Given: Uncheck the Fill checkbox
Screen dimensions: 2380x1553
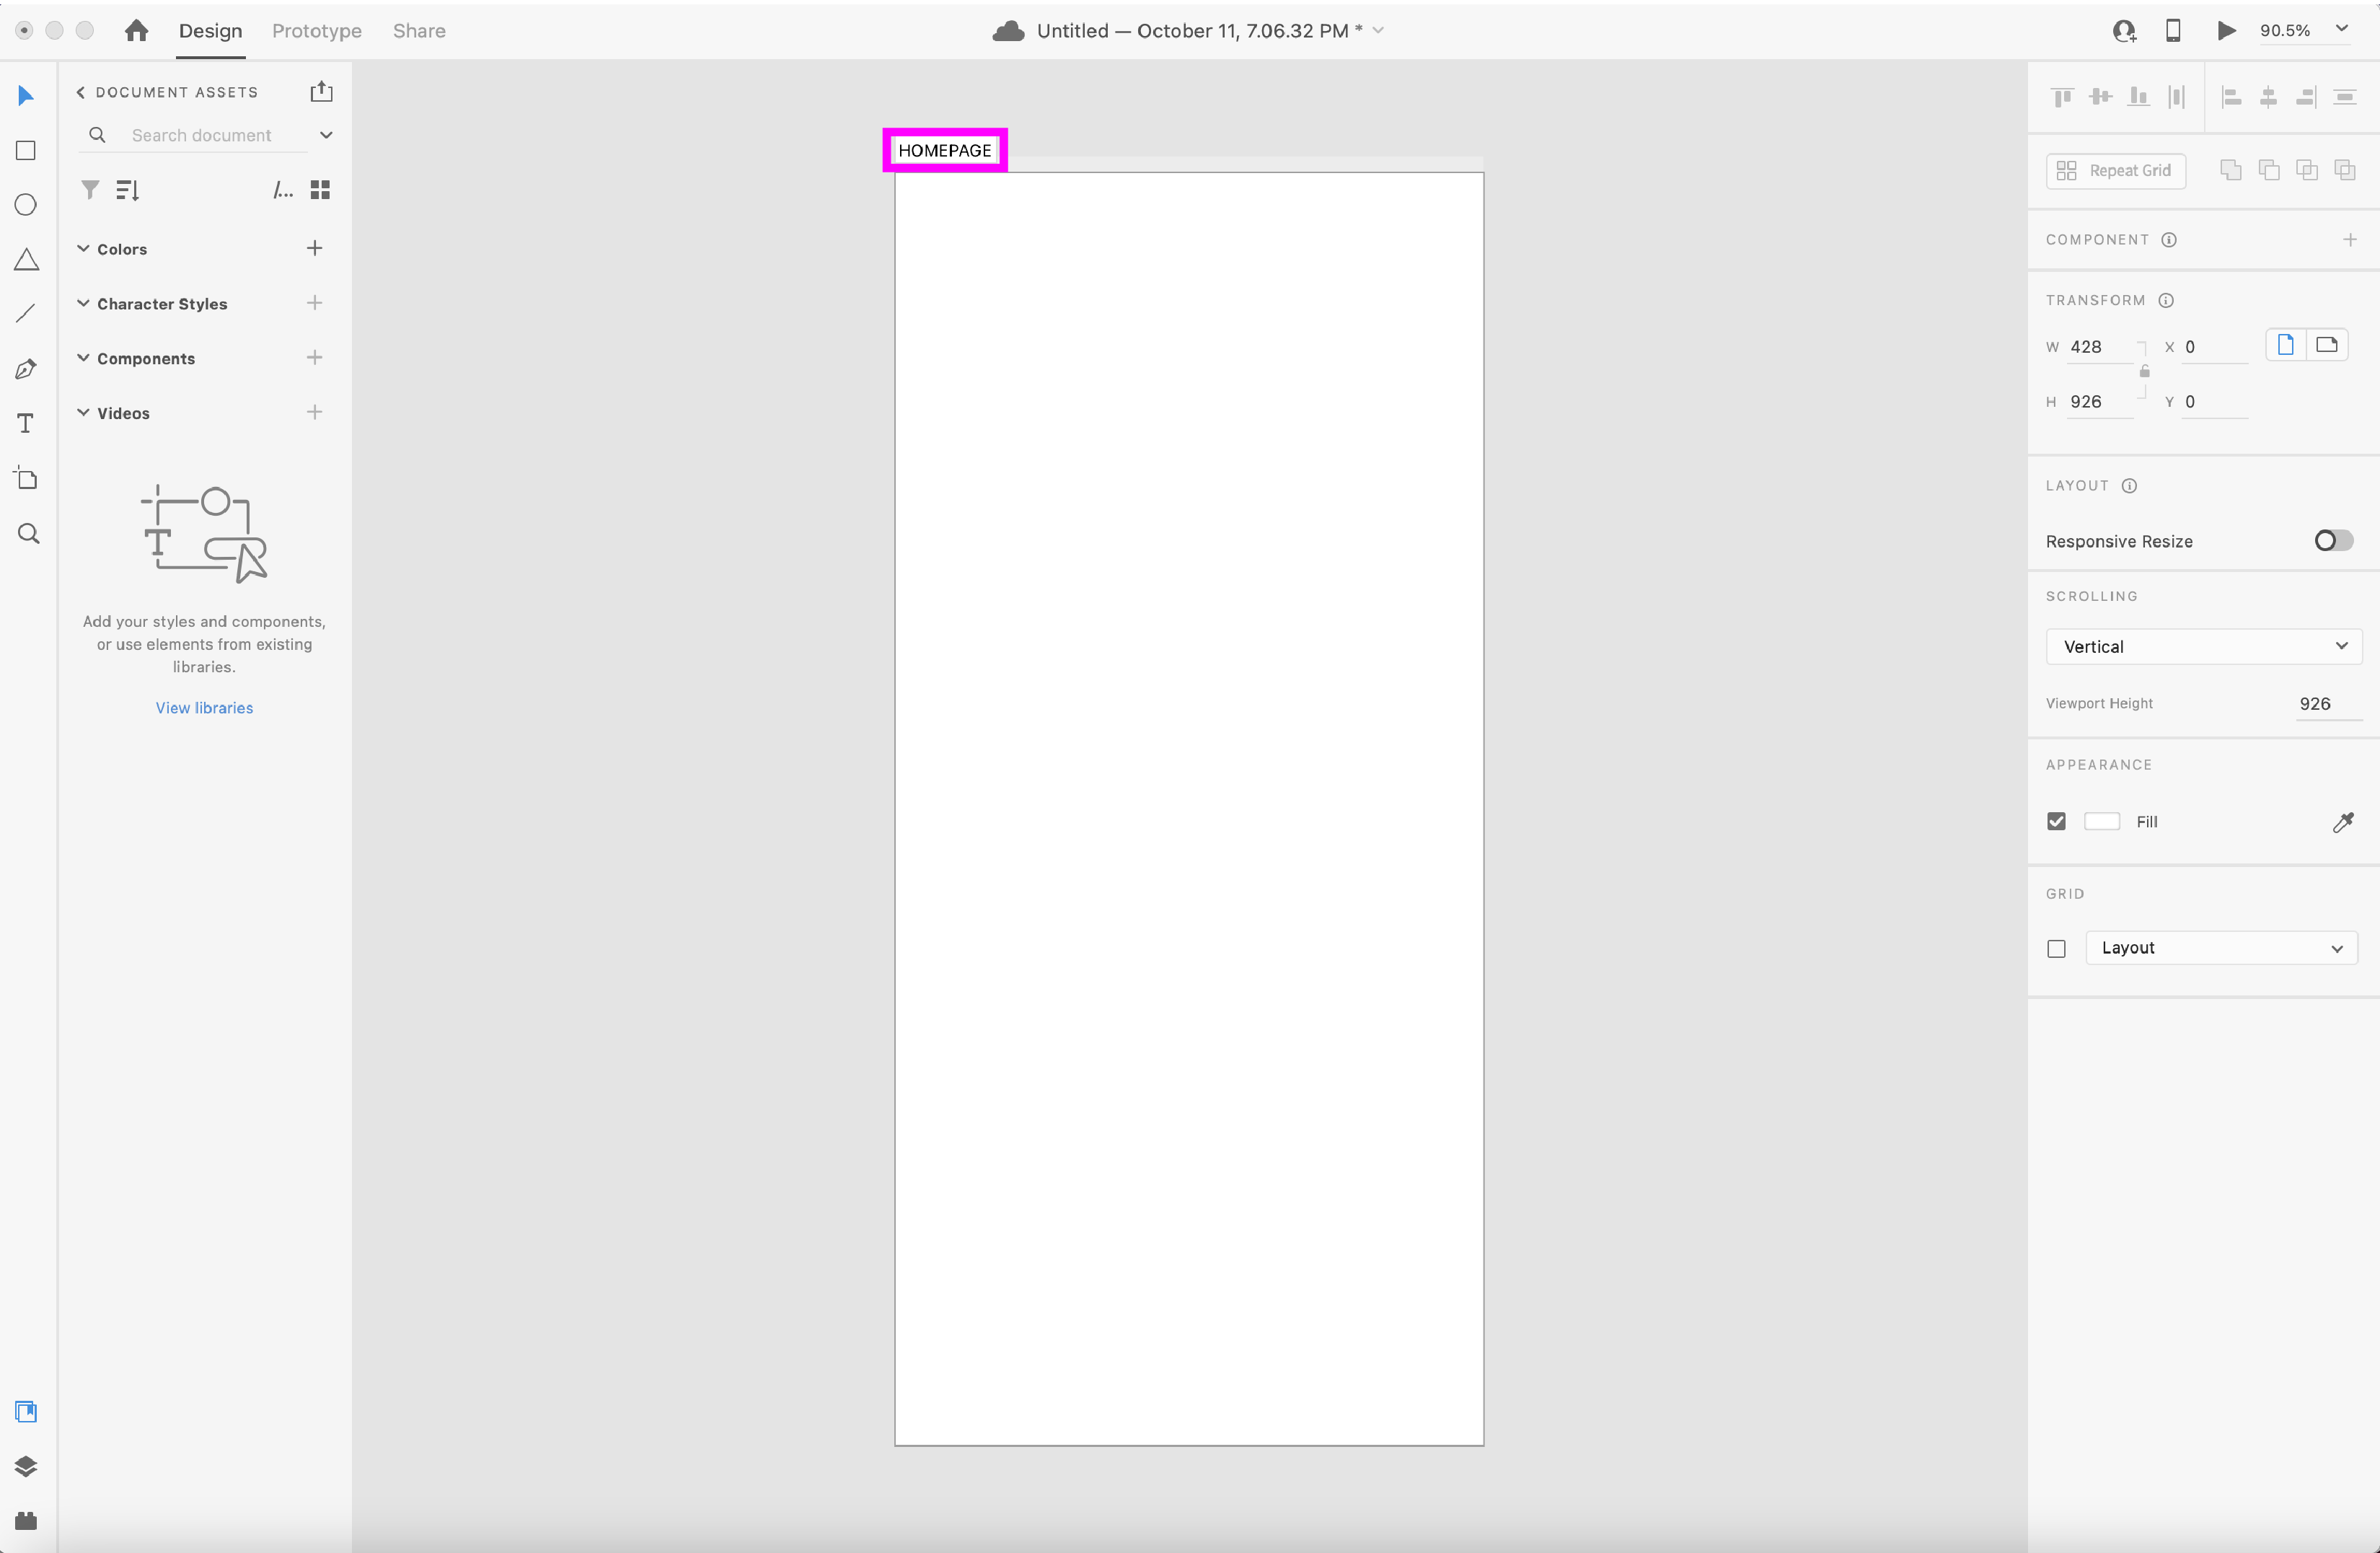Looking at the screenshot, I should click(2056, 822).
